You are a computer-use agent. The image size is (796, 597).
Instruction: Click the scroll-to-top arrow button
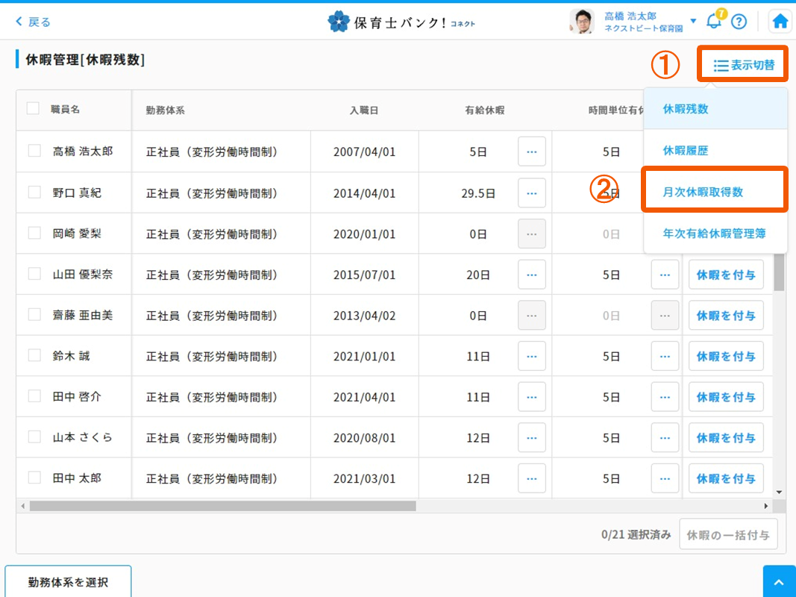click(x=779, y=581)
